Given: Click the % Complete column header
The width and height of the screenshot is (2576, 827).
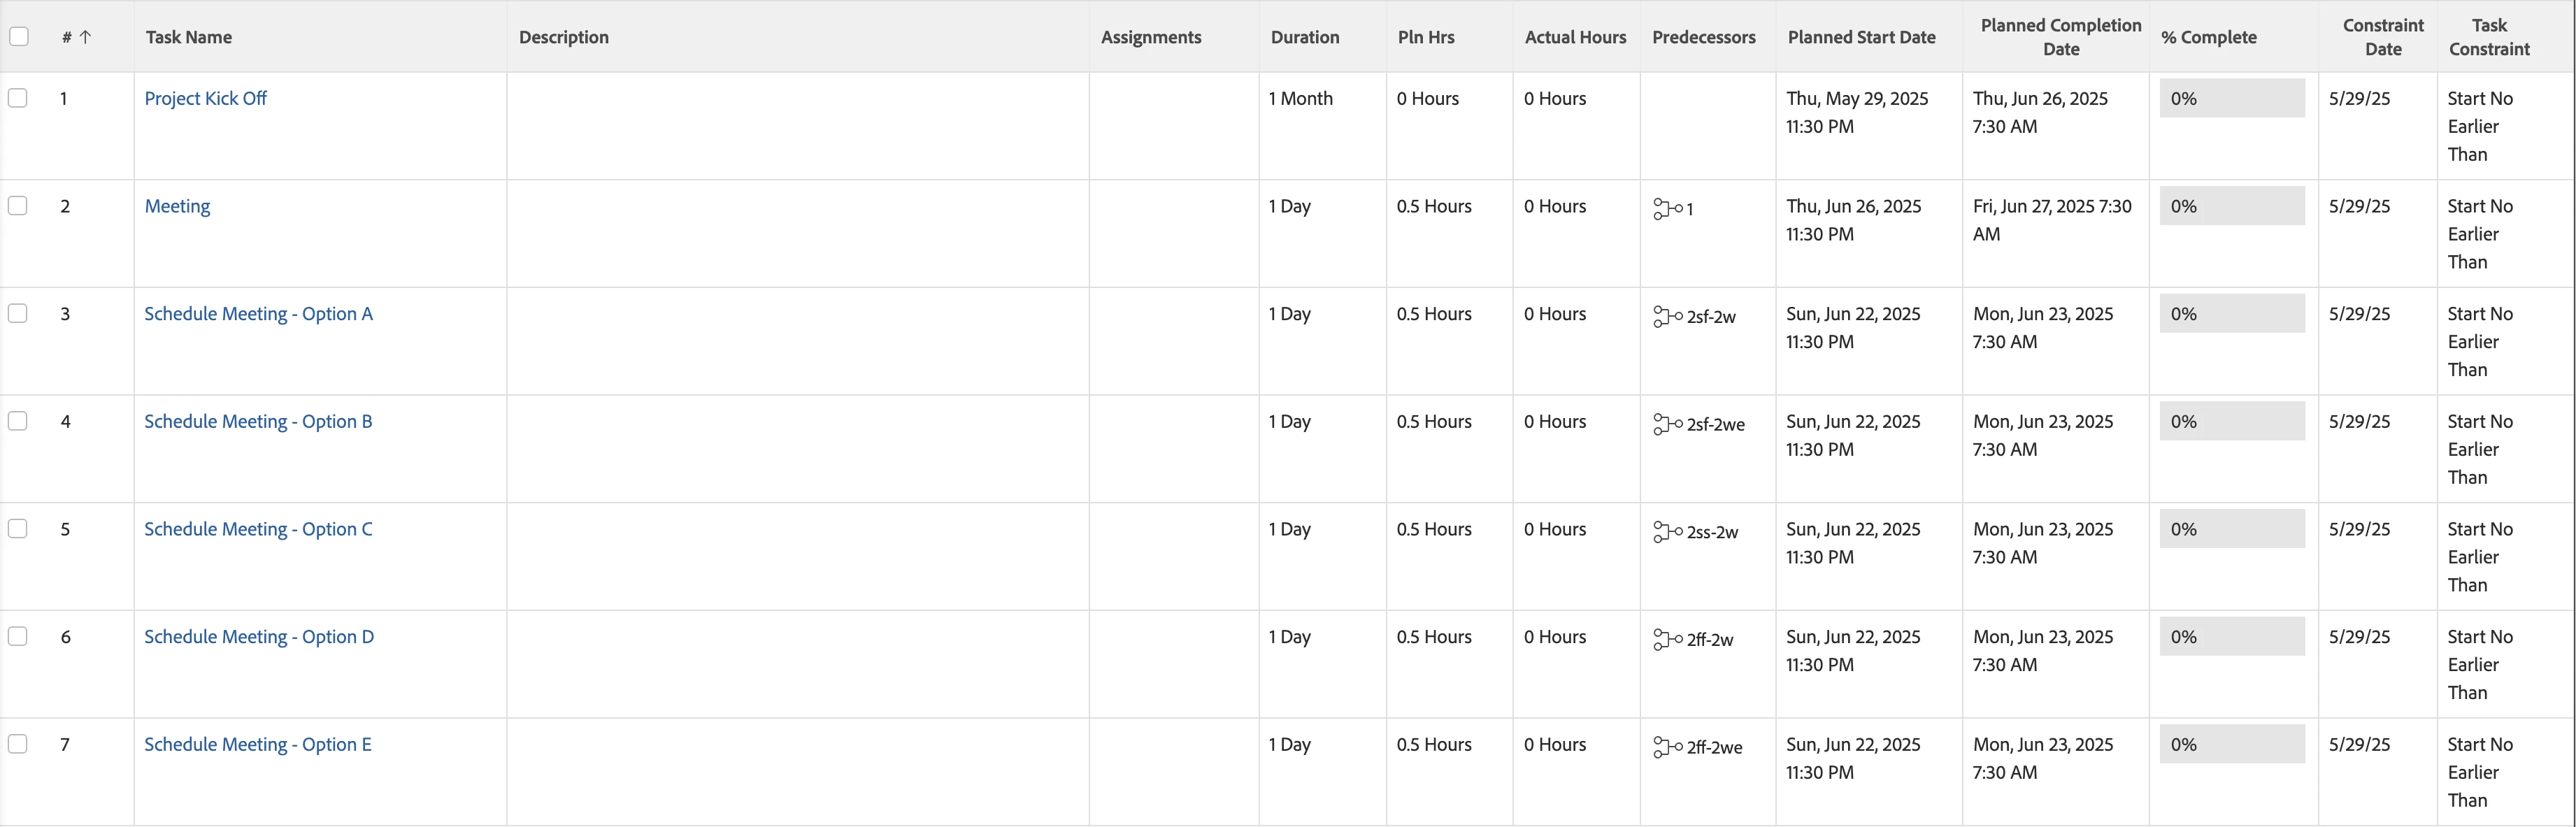Looking at the screenshot, I should pos(2208,37).
